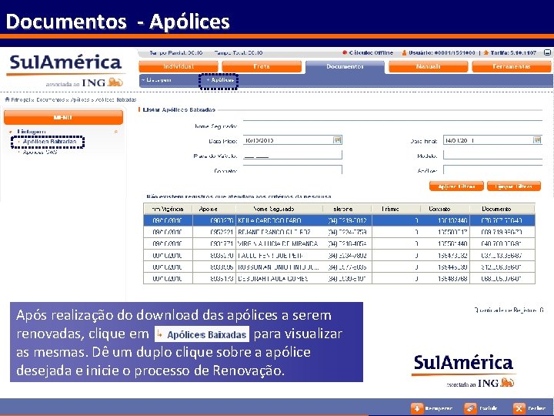Sort by Fim Vigência column header
The image size is (554, 416).
point(168,209)
